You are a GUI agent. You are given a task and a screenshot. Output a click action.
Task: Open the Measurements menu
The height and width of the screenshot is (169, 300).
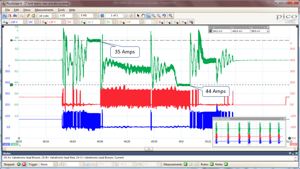[44, 10]
